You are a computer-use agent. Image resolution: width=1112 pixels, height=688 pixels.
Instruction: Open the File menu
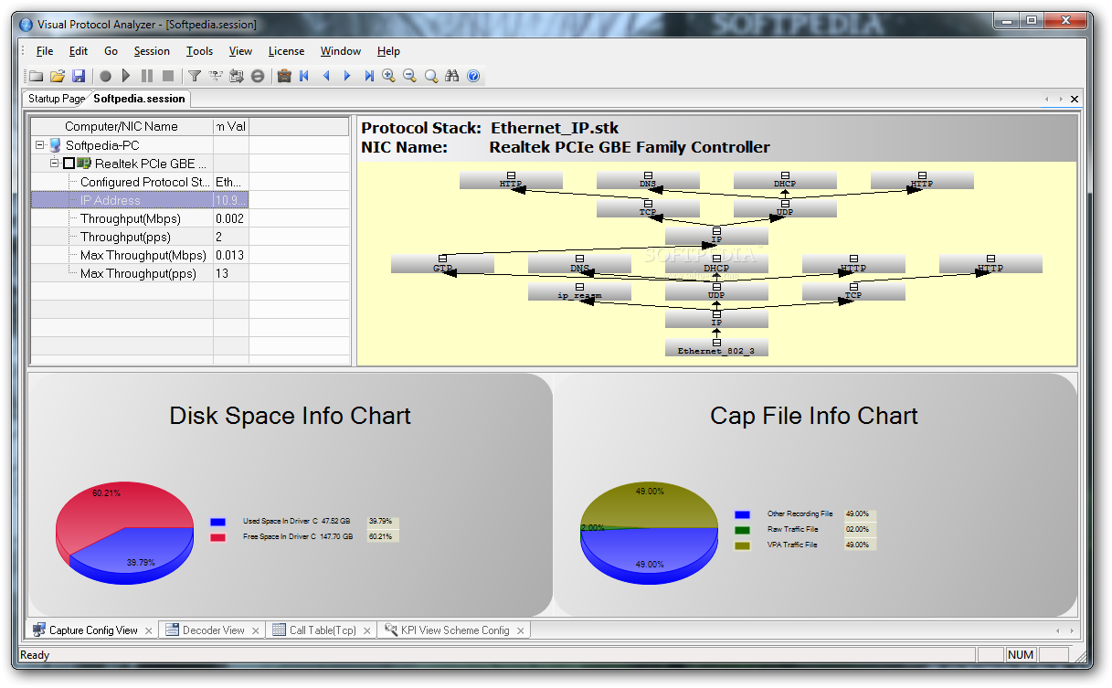point(45,51)
